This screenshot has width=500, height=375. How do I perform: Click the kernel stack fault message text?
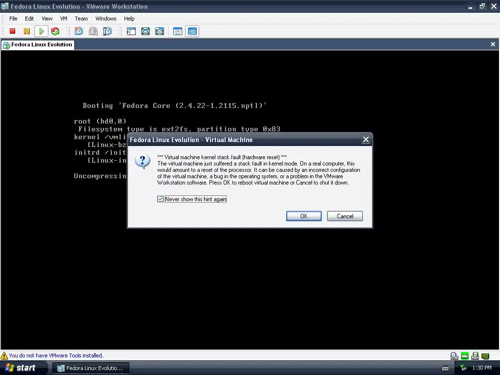(x=259, y=170)
